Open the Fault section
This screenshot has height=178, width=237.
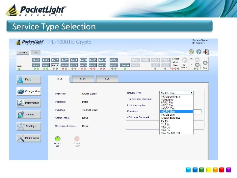pos(29,80)
